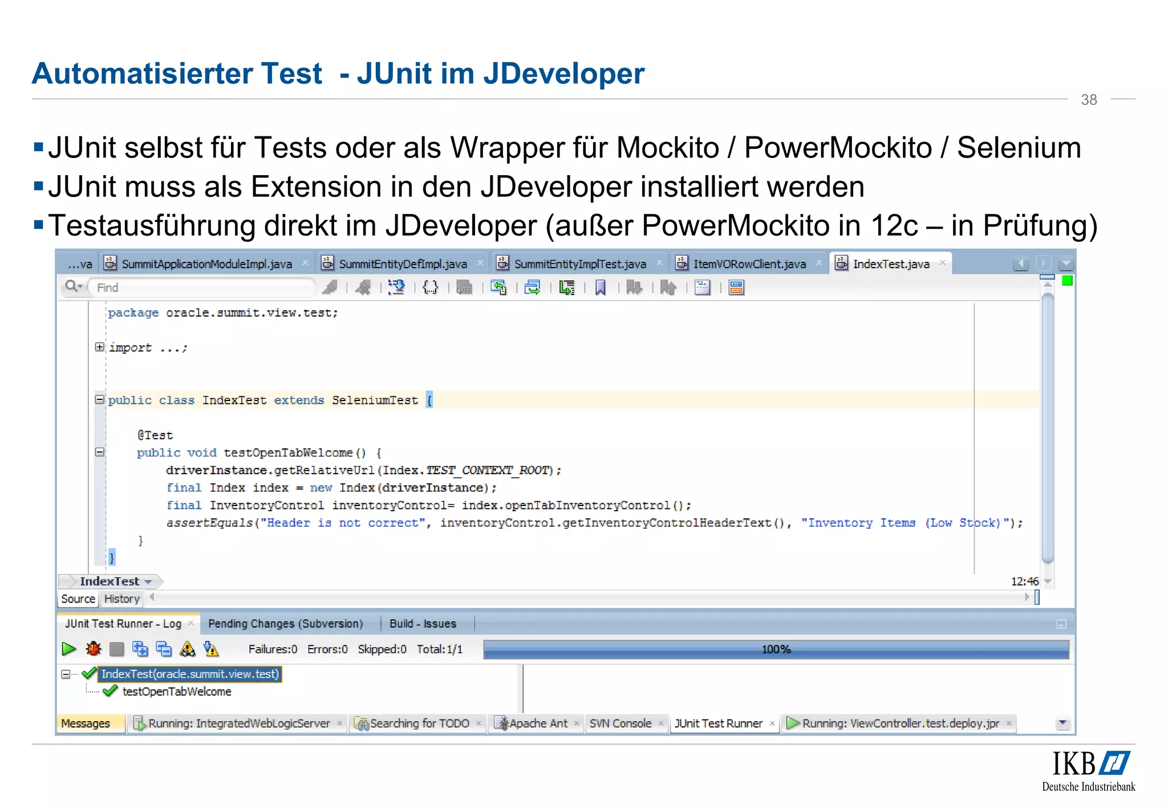This screenshot has width=1168, height=809.
Task: Click the Code Highlight icon
Action: click(566, 288)
